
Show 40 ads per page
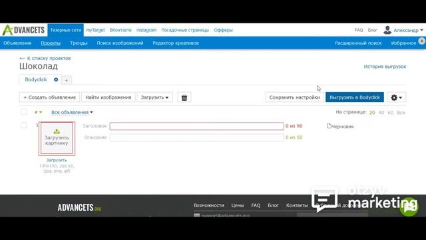381,113
